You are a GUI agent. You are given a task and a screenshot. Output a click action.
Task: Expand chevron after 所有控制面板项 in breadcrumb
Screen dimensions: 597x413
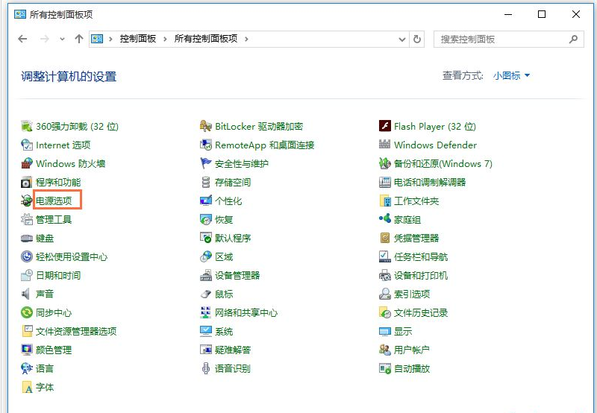(x=246, y=39)
